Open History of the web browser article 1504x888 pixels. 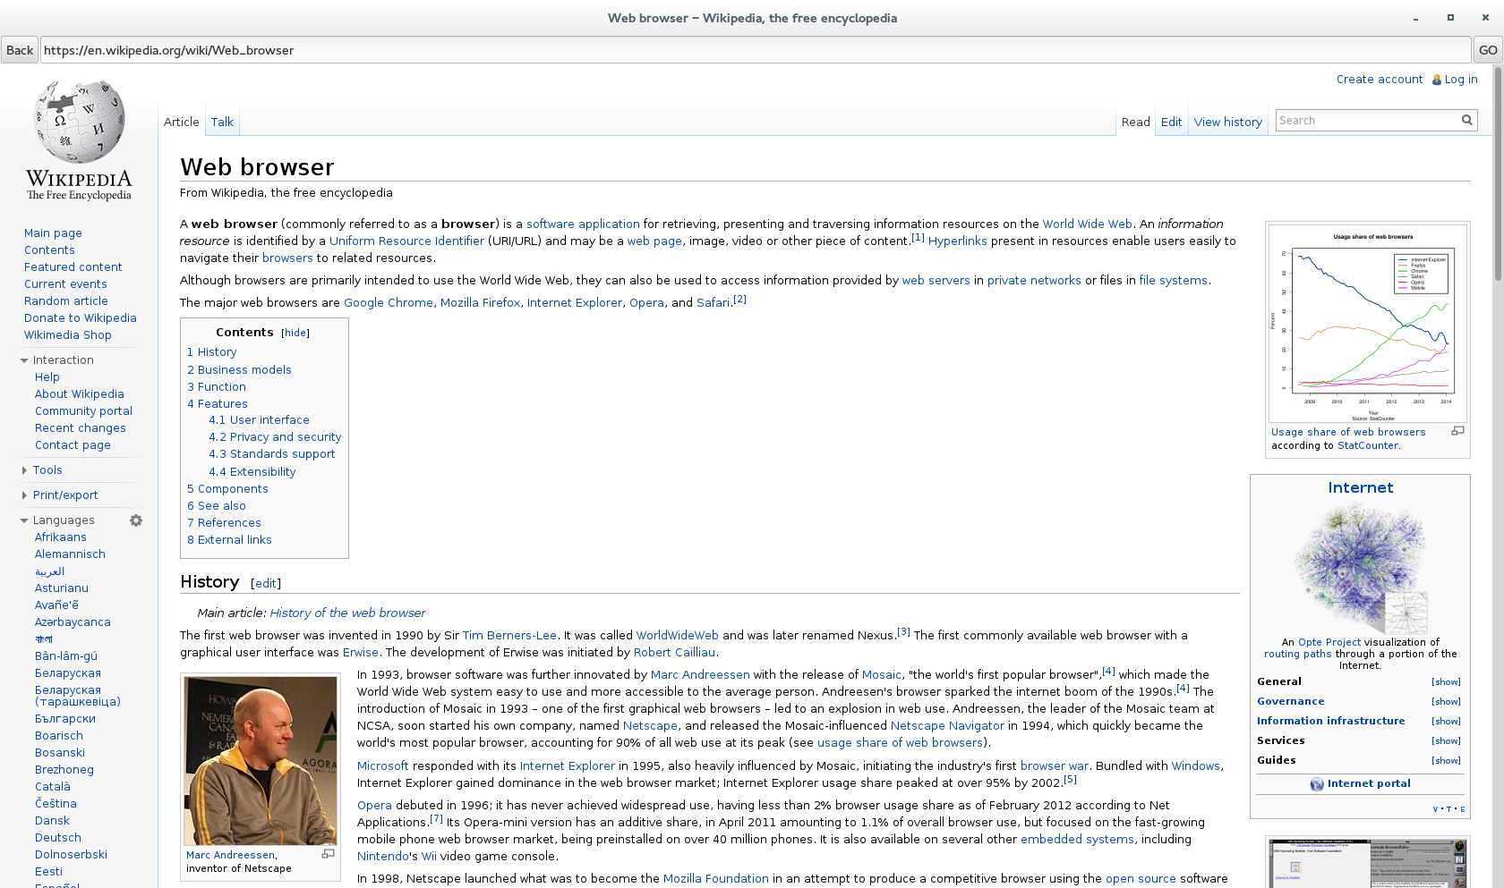pyautogui.click(x=347, y=613)
